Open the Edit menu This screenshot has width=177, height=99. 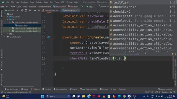coord(12,2)
